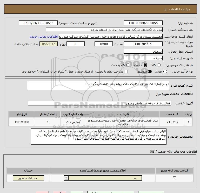Viewport: 200px width, 193px height.
Task: Choose متوسط purchase process type
Action: pyautogui.click(x=150, y=72)
